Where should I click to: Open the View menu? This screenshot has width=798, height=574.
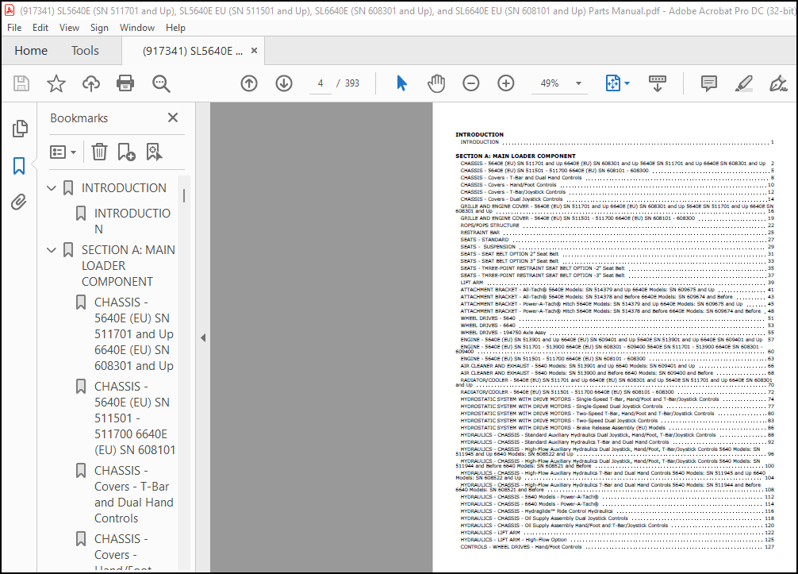point(69,28)
